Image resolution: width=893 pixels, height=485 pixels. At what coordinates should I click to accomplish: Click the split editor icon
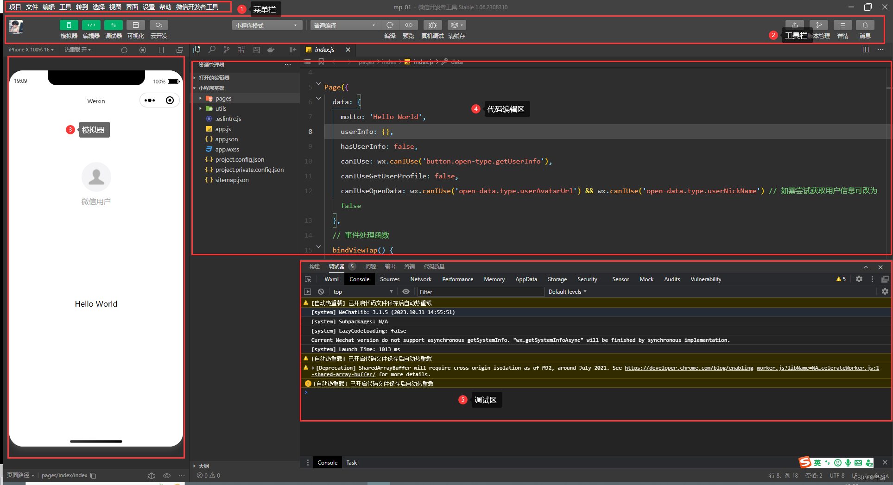[x=866, y=50]
